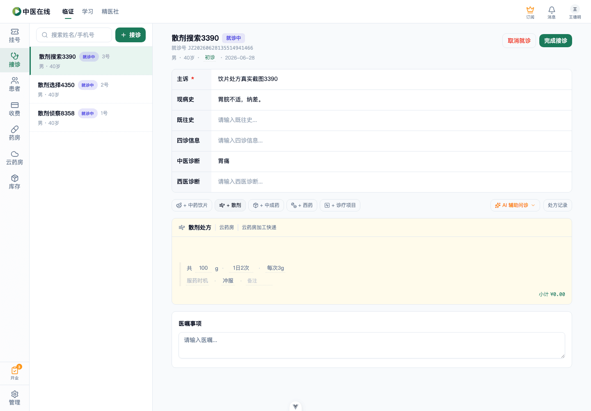This screenshot has width=591, height=411.
Task: Select the 云药房加工快递 prescription tab
Action: tap(259, 227)
